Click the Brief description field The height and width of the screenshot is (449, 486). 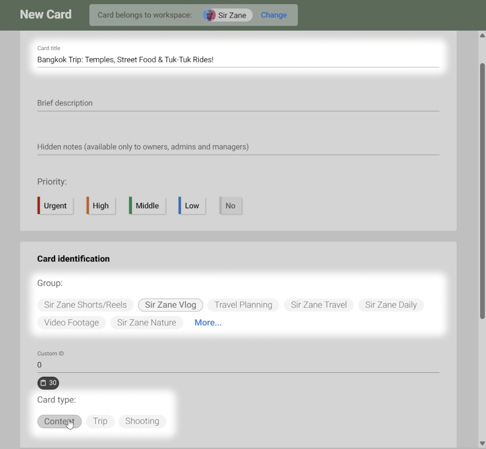click(238, 103)
